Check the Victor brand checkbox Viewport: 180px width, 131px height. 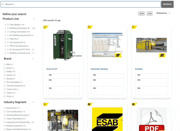click(x=5, y=96)
